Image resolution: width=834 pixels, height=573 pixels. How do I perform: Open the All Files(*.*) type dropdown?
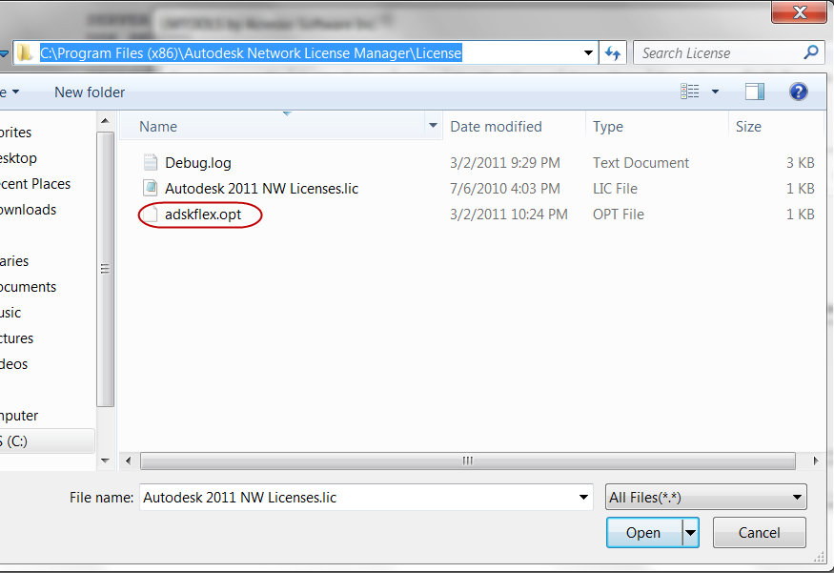pos(705,498)
